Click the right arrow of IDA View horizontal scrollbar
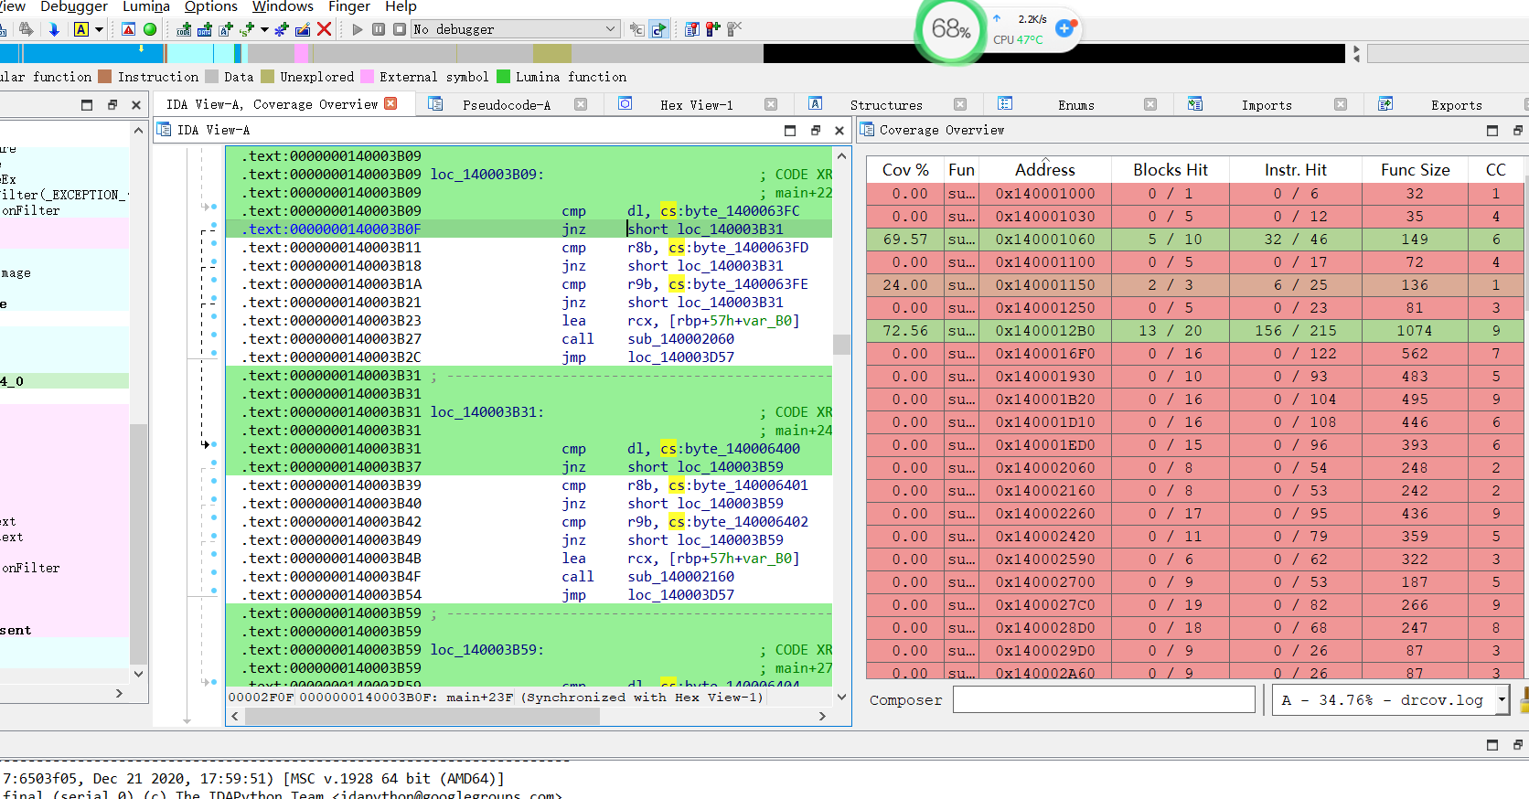The width and height of the screenshot is (1529, 799). pyautogui.click(x=822, y=716)
